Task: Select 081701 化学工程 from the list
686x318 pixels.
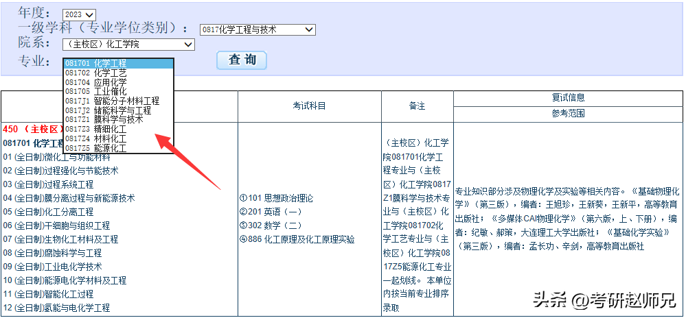Action: (118, 63)
